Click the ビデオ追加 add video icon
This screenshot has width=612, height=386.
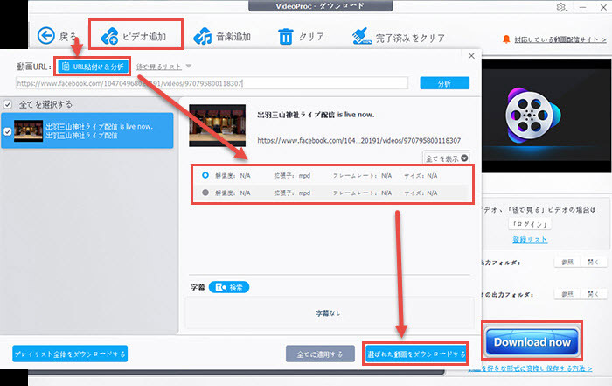tap(109, 37)
